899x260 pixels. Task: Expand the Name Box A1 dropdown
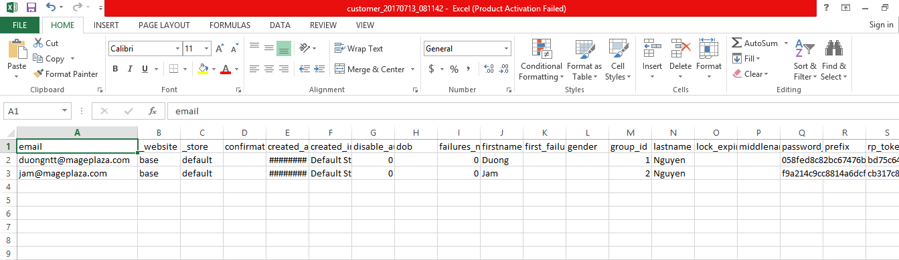(65, 112)
